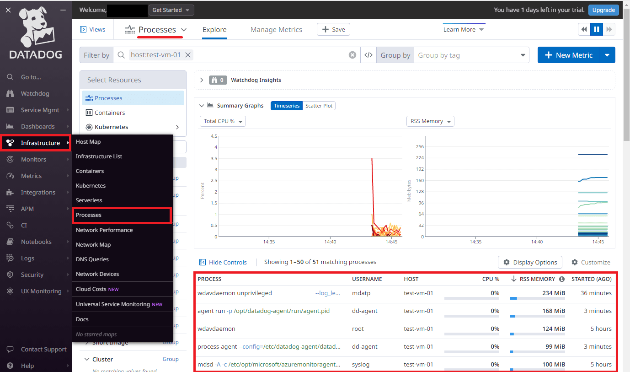This screenshot has width=630, height=372.
Task: Click Contact Support in the sidebar
Action: pos(43,349)
